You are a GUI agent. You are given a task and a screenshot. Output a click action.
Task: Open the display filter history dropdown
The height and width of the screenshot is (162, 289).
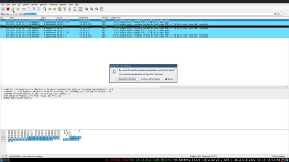[282, 14]
